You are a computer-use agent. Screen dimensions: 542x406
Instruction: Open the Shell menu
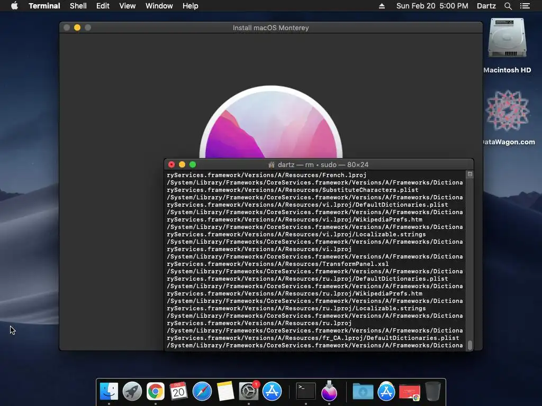(78, 6)
